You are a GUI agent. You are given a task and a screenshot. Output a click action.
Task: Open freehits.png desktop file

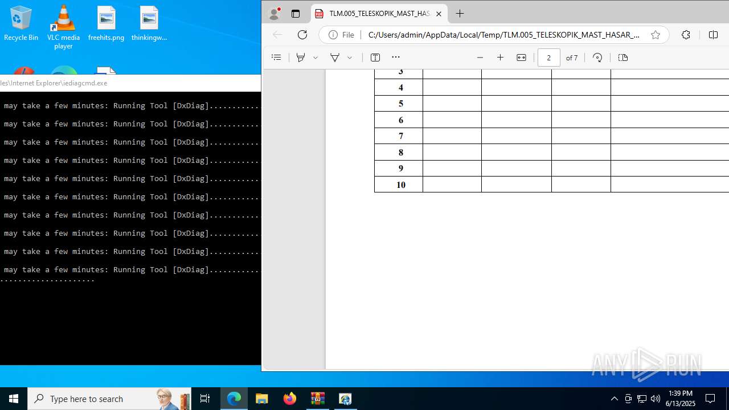point(106,24)
